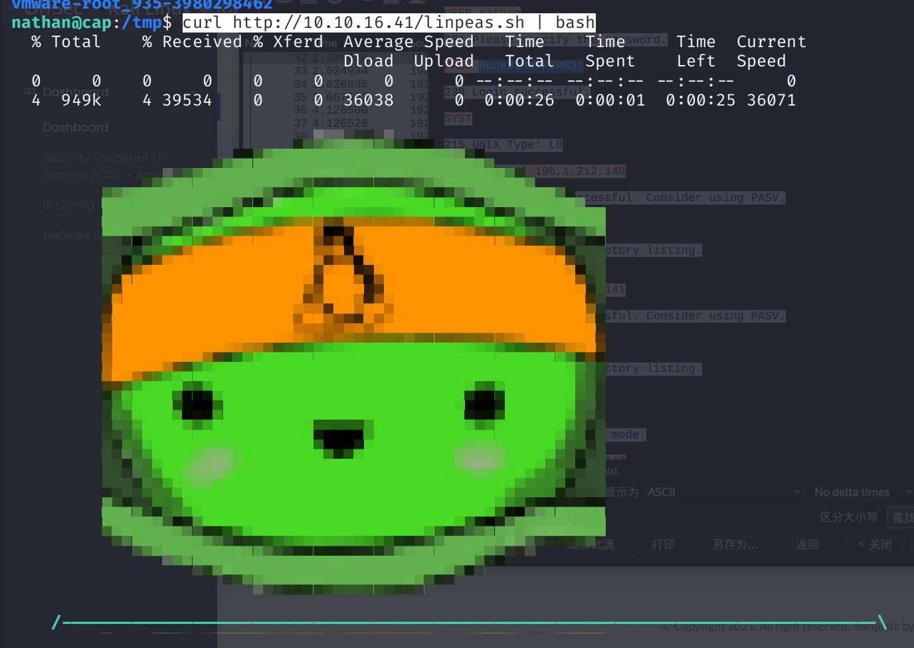Click the 关闭 close button in stream dialog
Screen dimensions: 914x648
coord(875,544)
